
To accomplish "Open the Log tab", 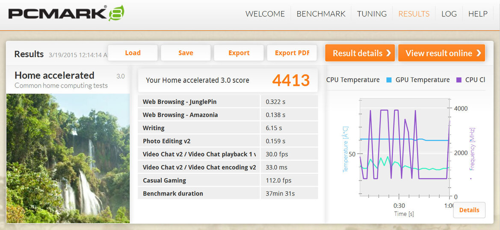I will 449,14.
